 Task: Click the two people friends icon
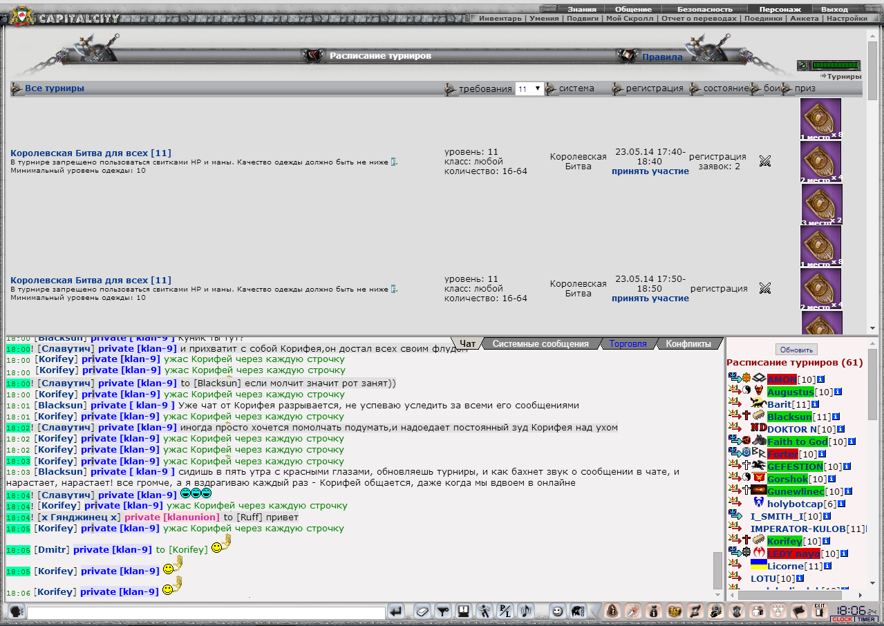pos(758,611)
